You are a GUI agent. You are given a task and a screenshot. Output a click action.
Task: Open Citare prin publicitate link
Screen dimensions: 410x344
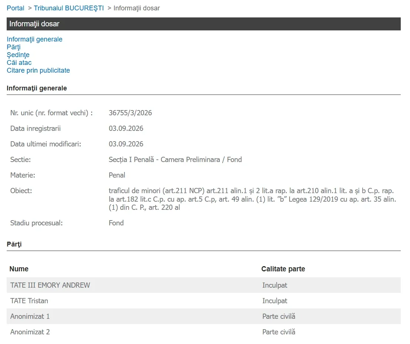[x=38, y=70]
